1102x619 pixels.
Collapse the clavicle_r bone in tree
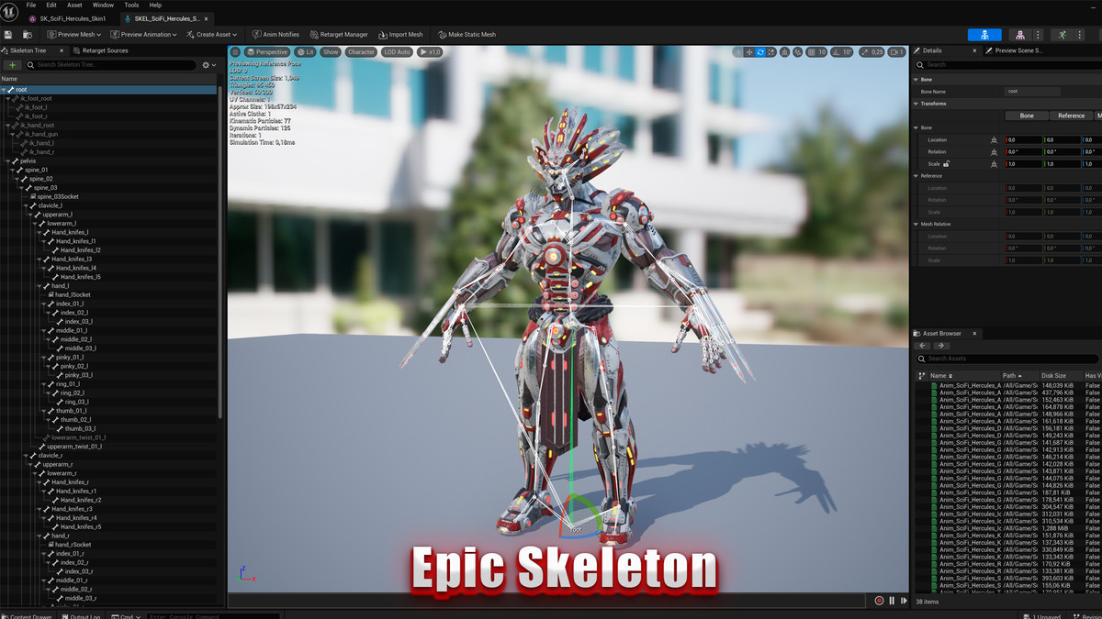click(x=25, y=456)
